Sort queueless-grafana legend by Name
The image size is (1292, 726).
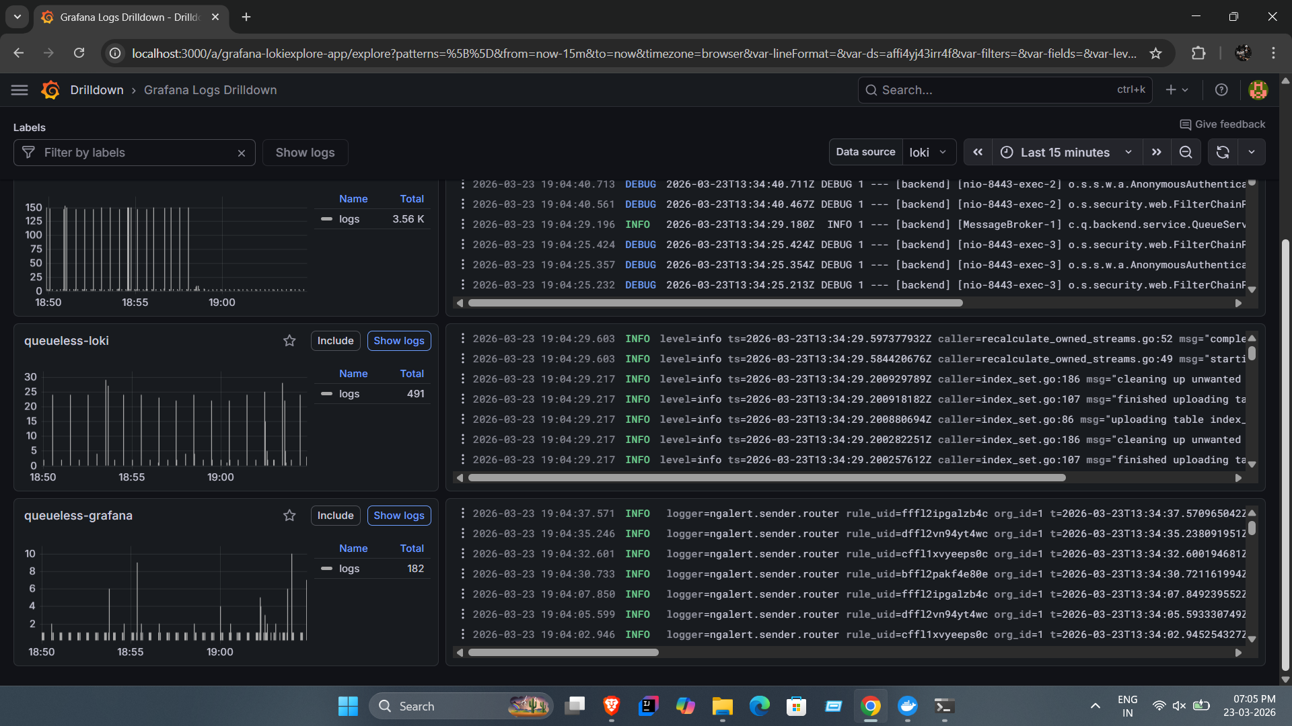click(x=353, y=549)
